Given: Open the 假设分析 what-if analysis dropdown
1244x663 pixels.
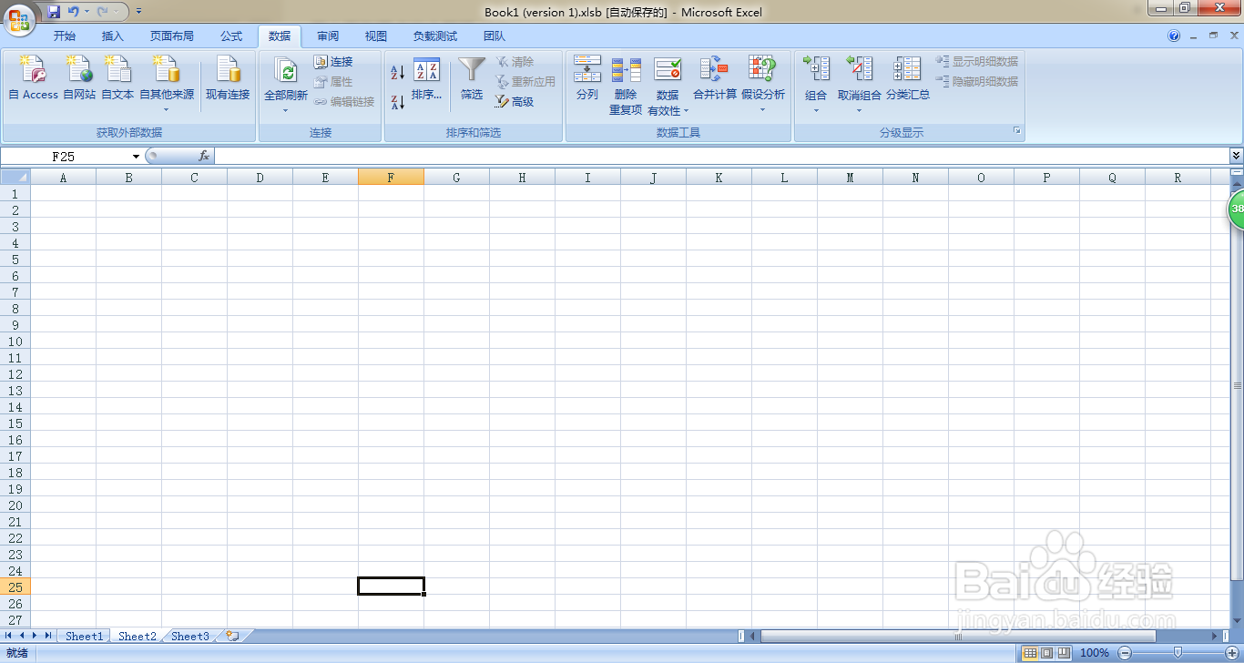Looking at the screenshot, I should click(x=762, y=110).
